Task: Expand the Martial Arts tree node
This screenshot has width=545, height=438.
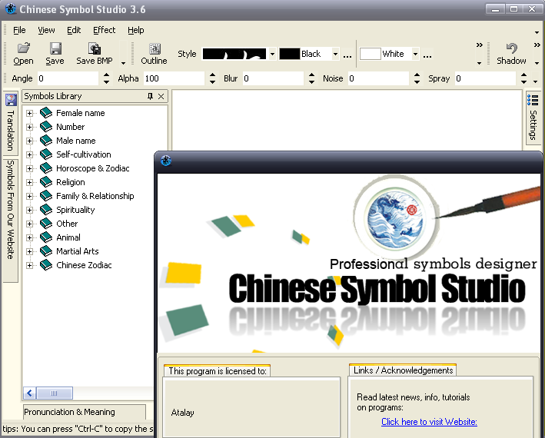Action: (29, 252)
